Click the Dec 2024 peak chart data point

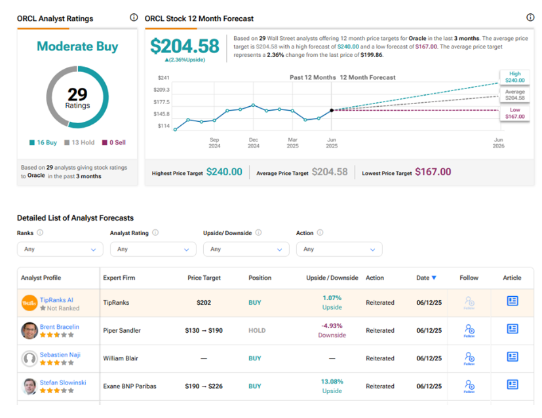254,105
